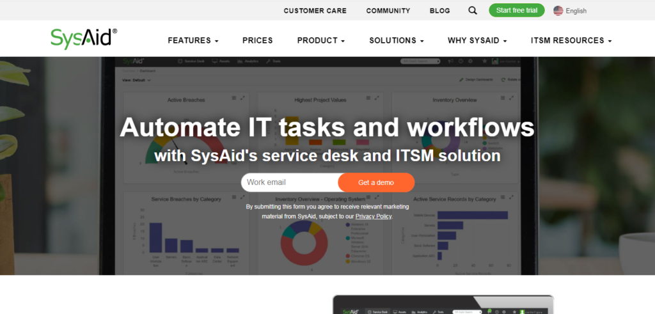Expand the Solutions dropdown menu
Image resolution: width=655 pixels, height=314 pixels.
point(396,40)
